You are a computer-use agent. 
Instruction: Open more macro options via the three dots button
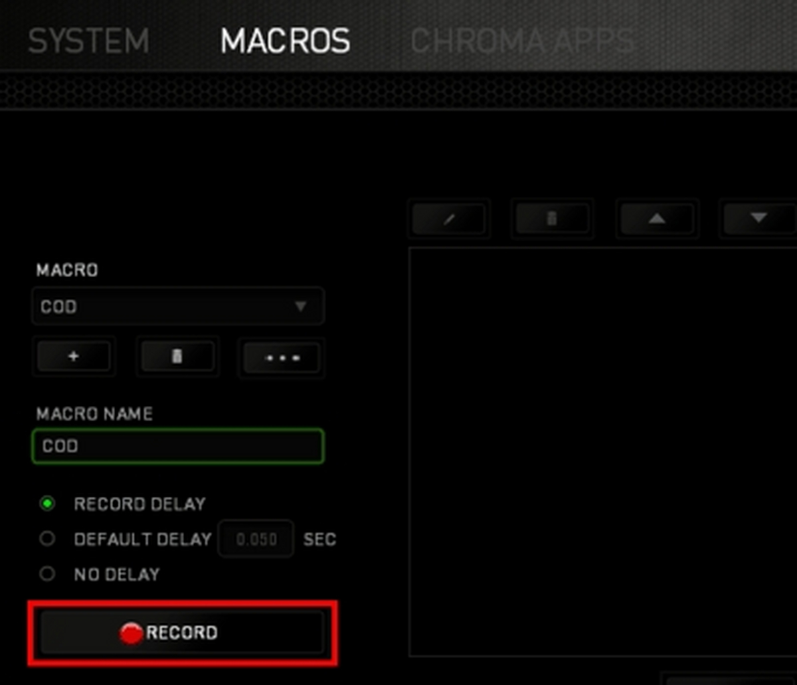coord(282,357)
